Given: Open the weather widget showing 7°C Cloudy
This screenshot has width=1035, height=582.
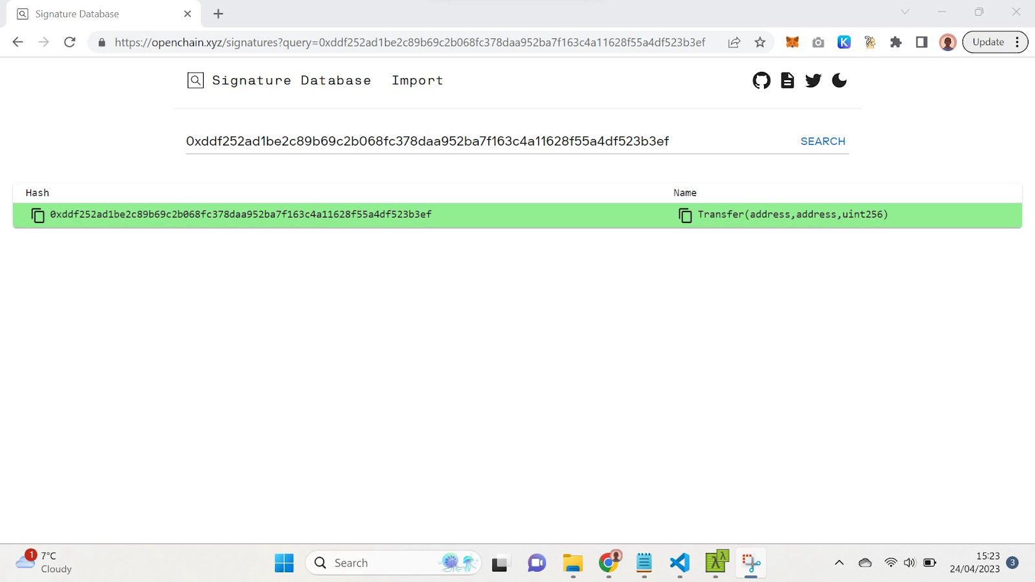Looking at the screenshot, I should [x=44, y=562].
